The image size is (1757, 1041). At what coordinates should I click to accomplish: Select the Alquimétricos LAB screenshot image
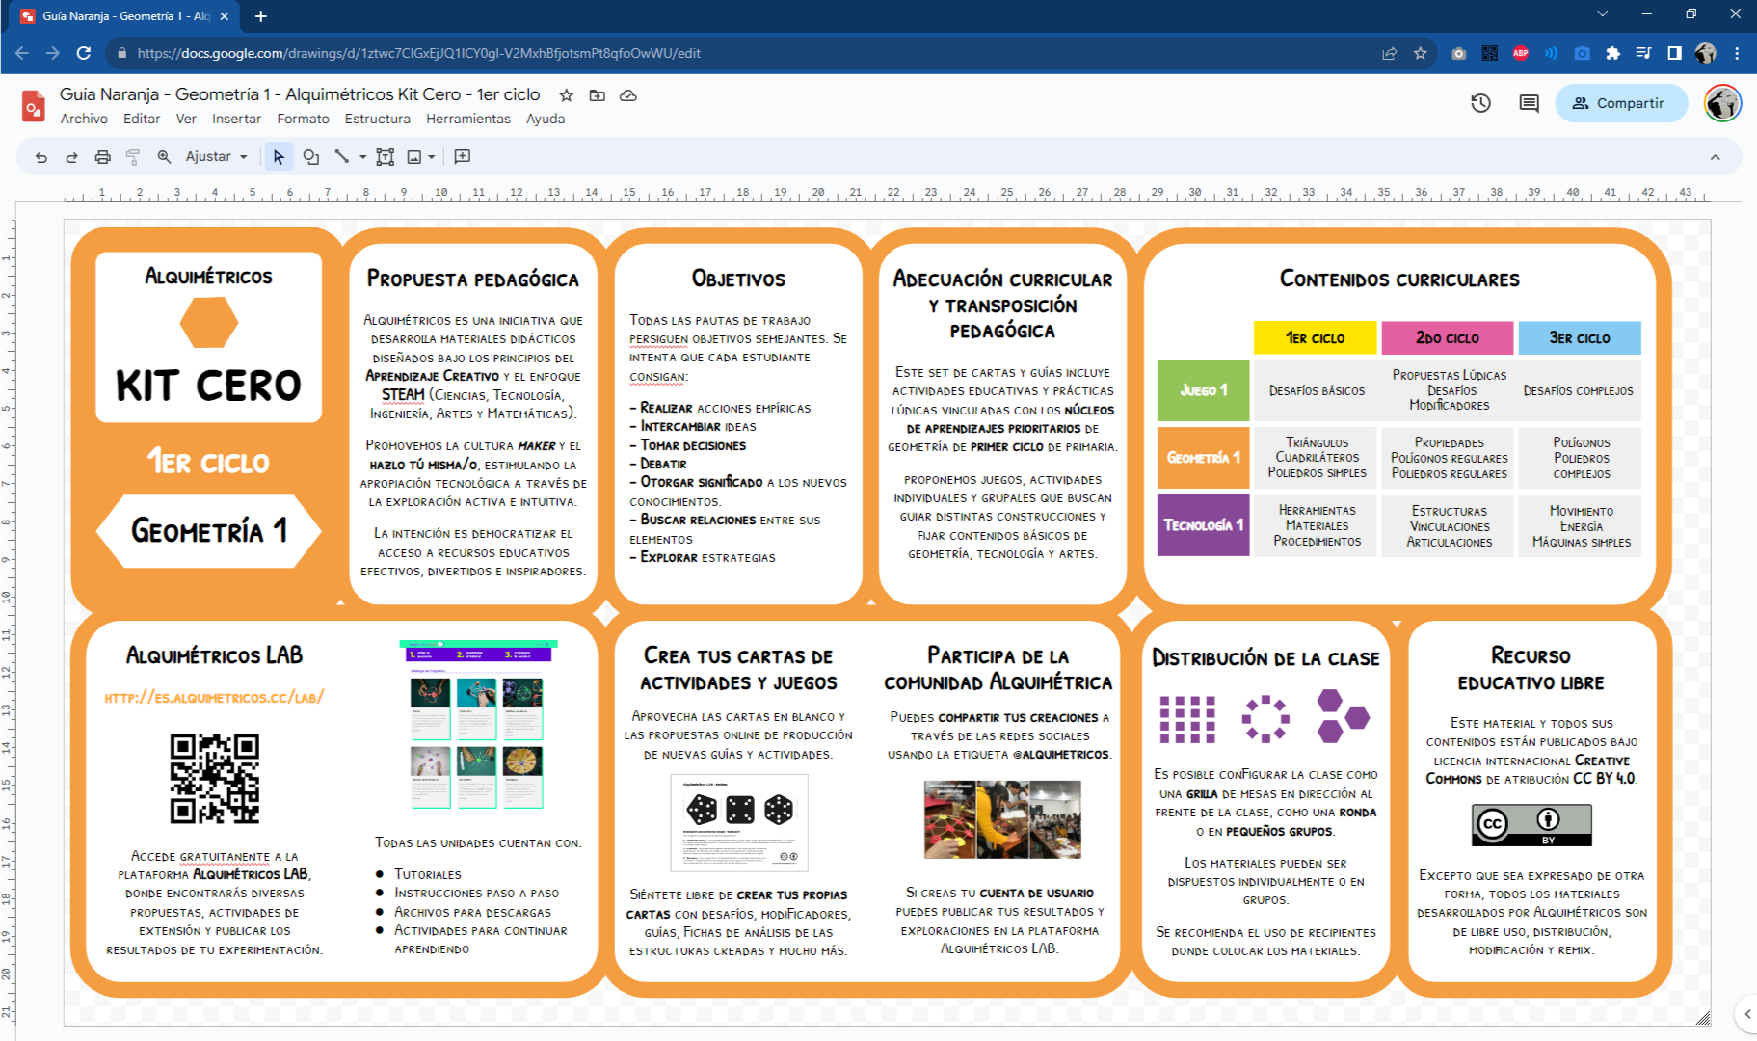point(478,725)
